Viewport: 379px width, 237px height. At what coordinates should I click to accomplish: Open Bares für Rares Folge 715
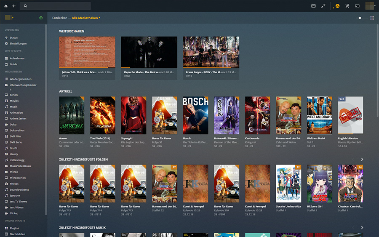tap(72, 184)
